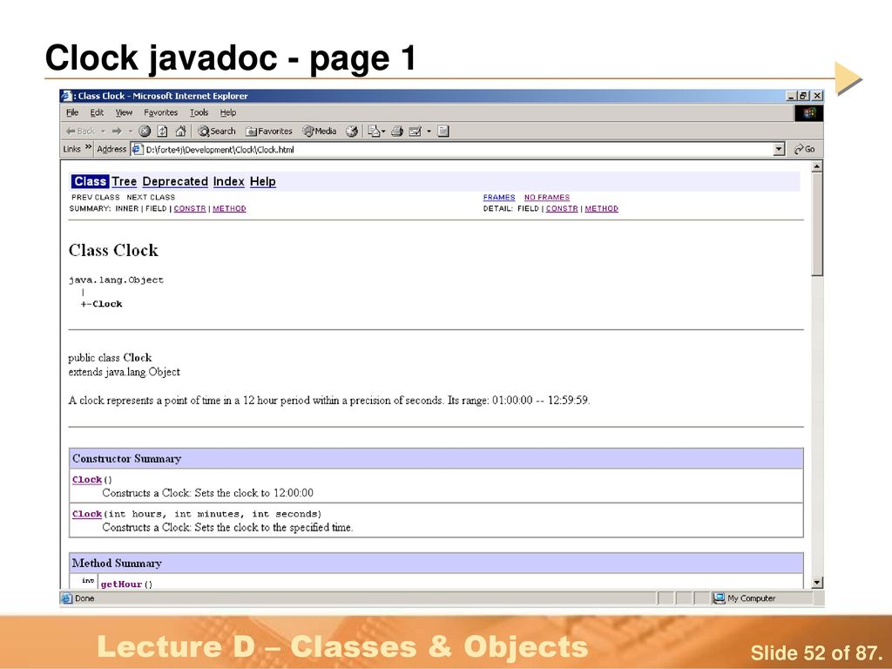This screenshot has width=892, height=669.
Task: Click the vertical scrollbar thumb
Action: [817, 224]
